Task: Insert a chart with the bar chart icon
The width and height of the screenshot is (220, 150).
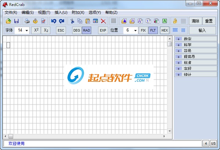Action: [156, 21]
